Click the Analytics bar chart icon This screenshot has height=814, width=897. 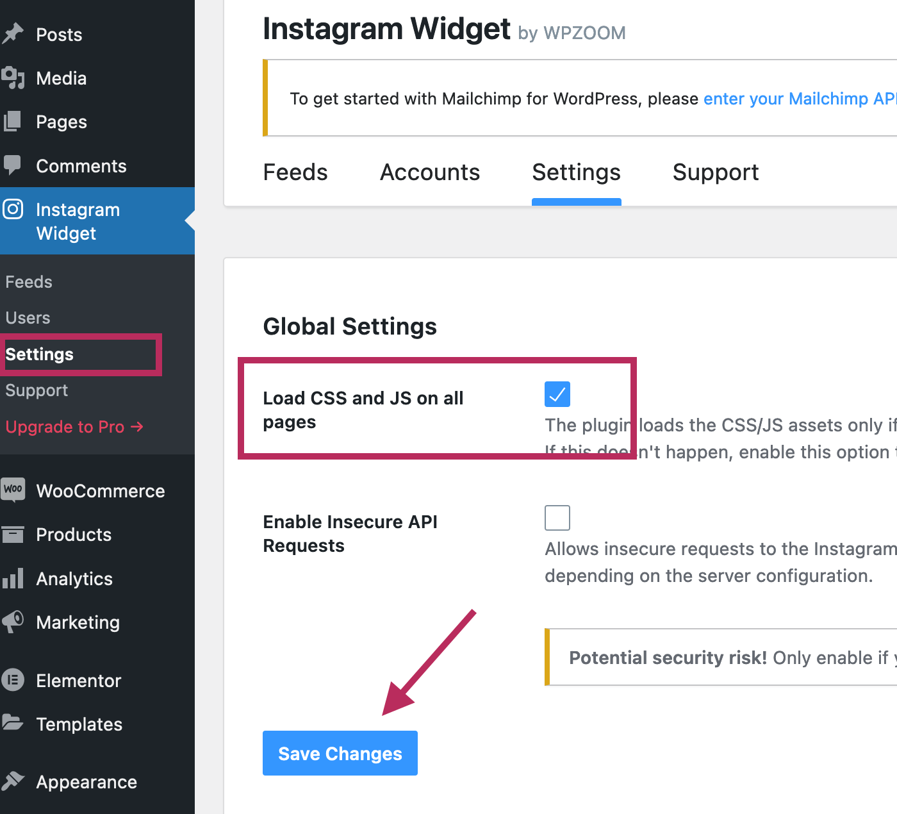(x=13, y=578)
